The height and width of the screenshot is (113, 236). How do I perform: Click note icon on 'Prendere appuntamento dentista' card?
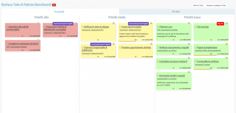tap(151, 44)
